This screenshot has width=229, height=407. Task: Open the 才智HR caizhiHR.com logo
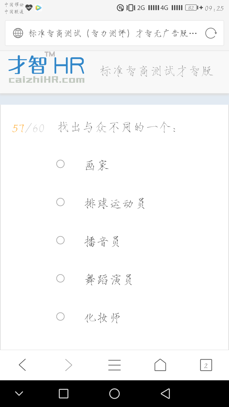[47, 68]
